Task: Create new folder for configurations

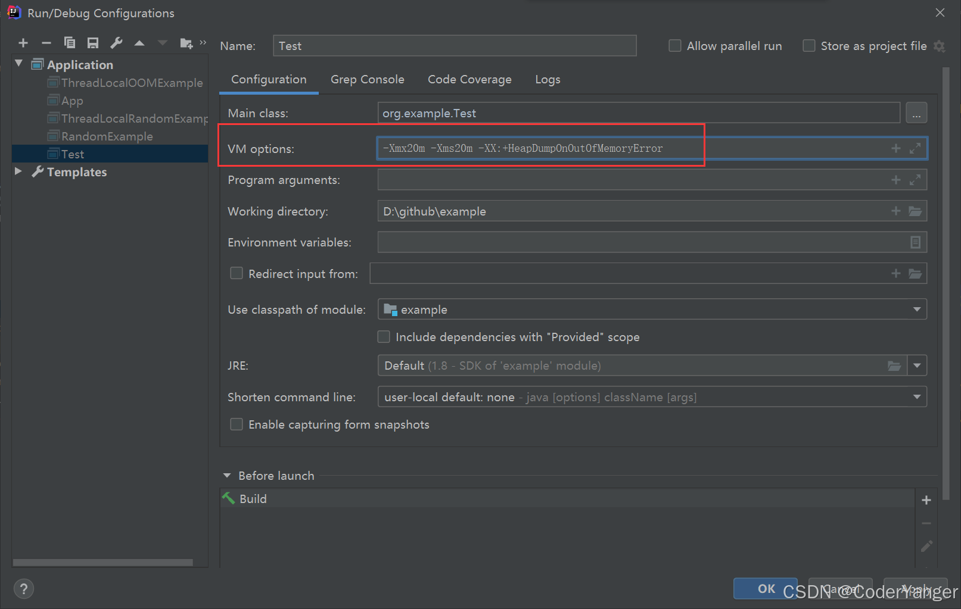Action: click(x=186, y=43)
